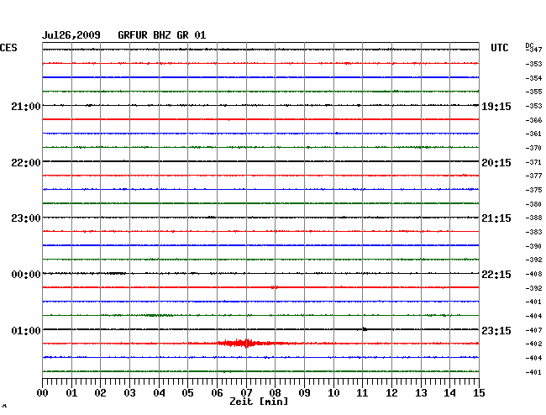Click minute tick label 15
This screenshot has height=415, width=546.
(479, 393)
